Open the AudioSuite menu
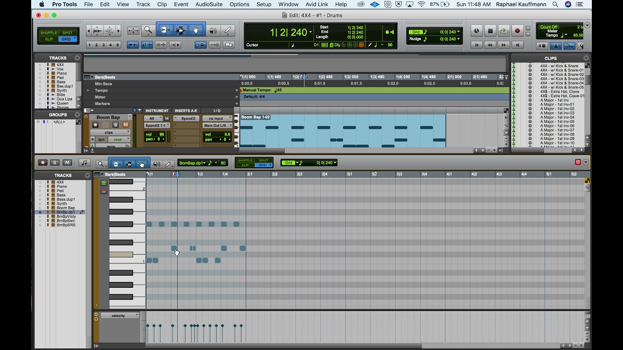 click(209, 4)
